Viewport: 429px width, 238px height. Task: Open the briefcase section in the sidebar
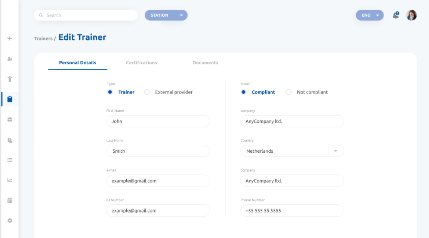(10, 119)
